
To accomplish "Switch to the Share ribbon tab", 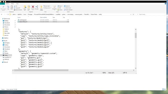I will (12, 4).
